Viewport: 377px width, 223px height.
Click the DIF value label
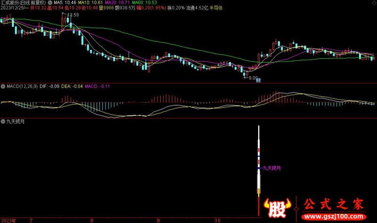50,86
